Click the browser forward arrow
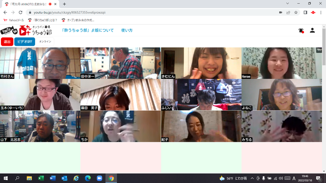This screenshot has width=326, height=183. pos(13,12)
